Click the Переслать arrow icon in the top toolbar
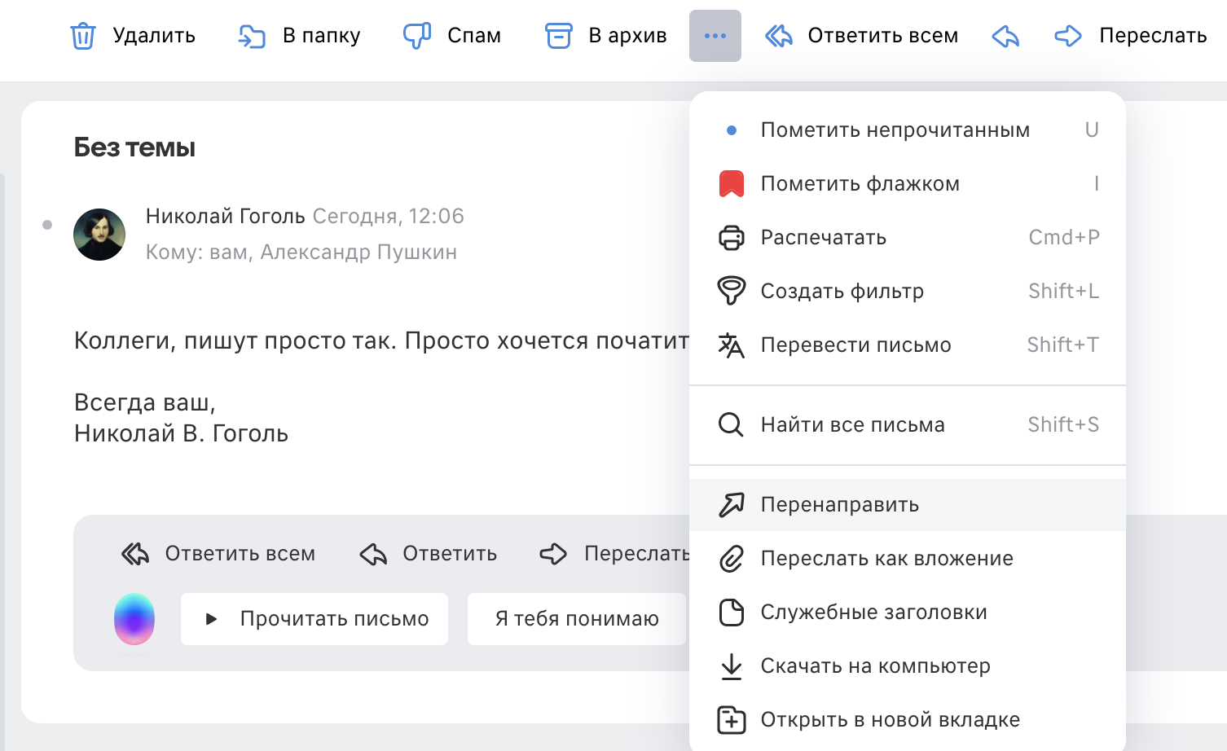Viewport: 1227px width, 751px height. [x=1068, y=36]
